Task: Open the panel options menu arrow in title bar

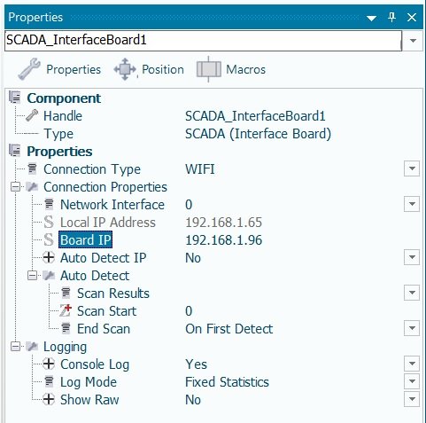Action: click(371, 18)
